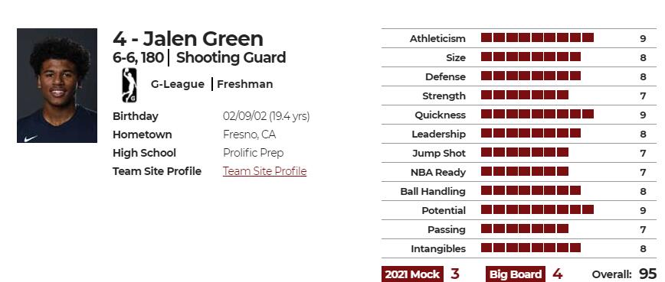Click the Athleticism rating bar
Viewport: 665px width, 282px height.
coord(537,37)
